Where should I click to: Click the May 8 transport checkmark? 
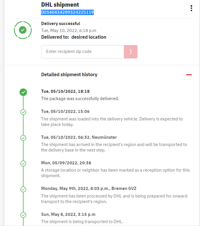[x=23, y=215]
